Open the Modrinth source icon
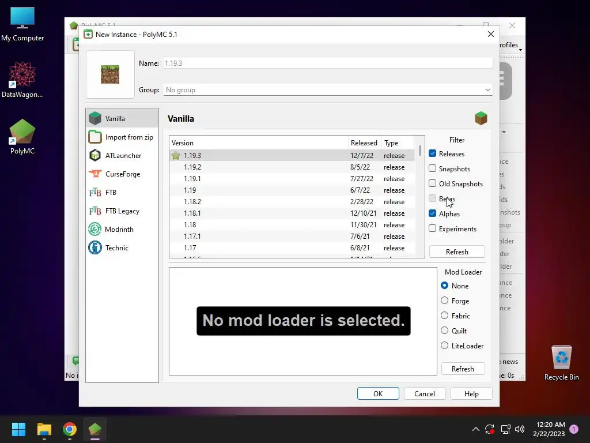 95,229
